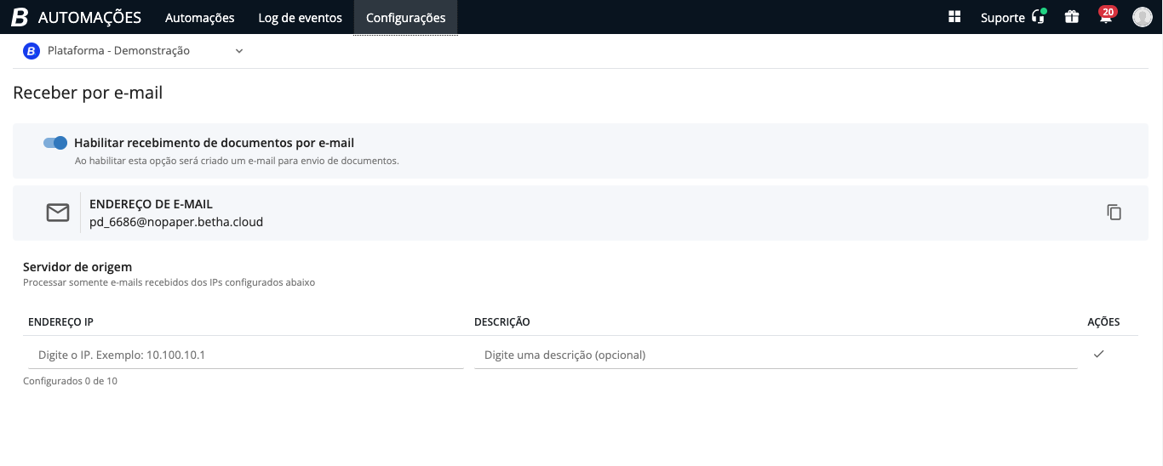Click the Betha B logo
This screenshot has height=466, width=1163.
pyautogui.click(x=19, y=17)
